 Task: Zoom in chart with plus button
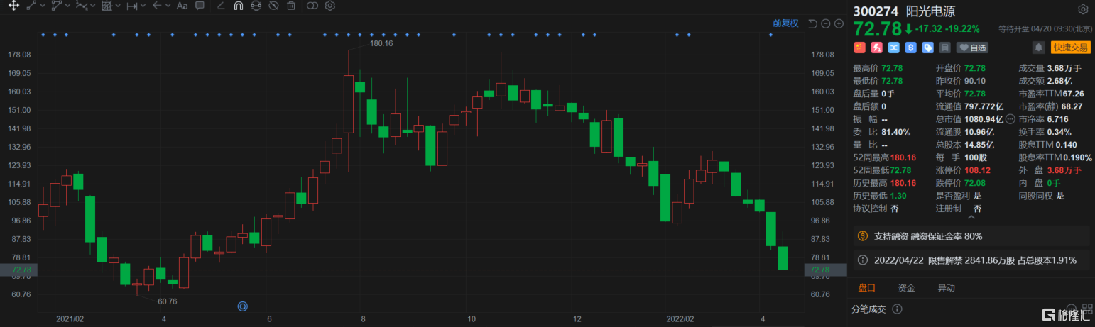pos(839,23)
